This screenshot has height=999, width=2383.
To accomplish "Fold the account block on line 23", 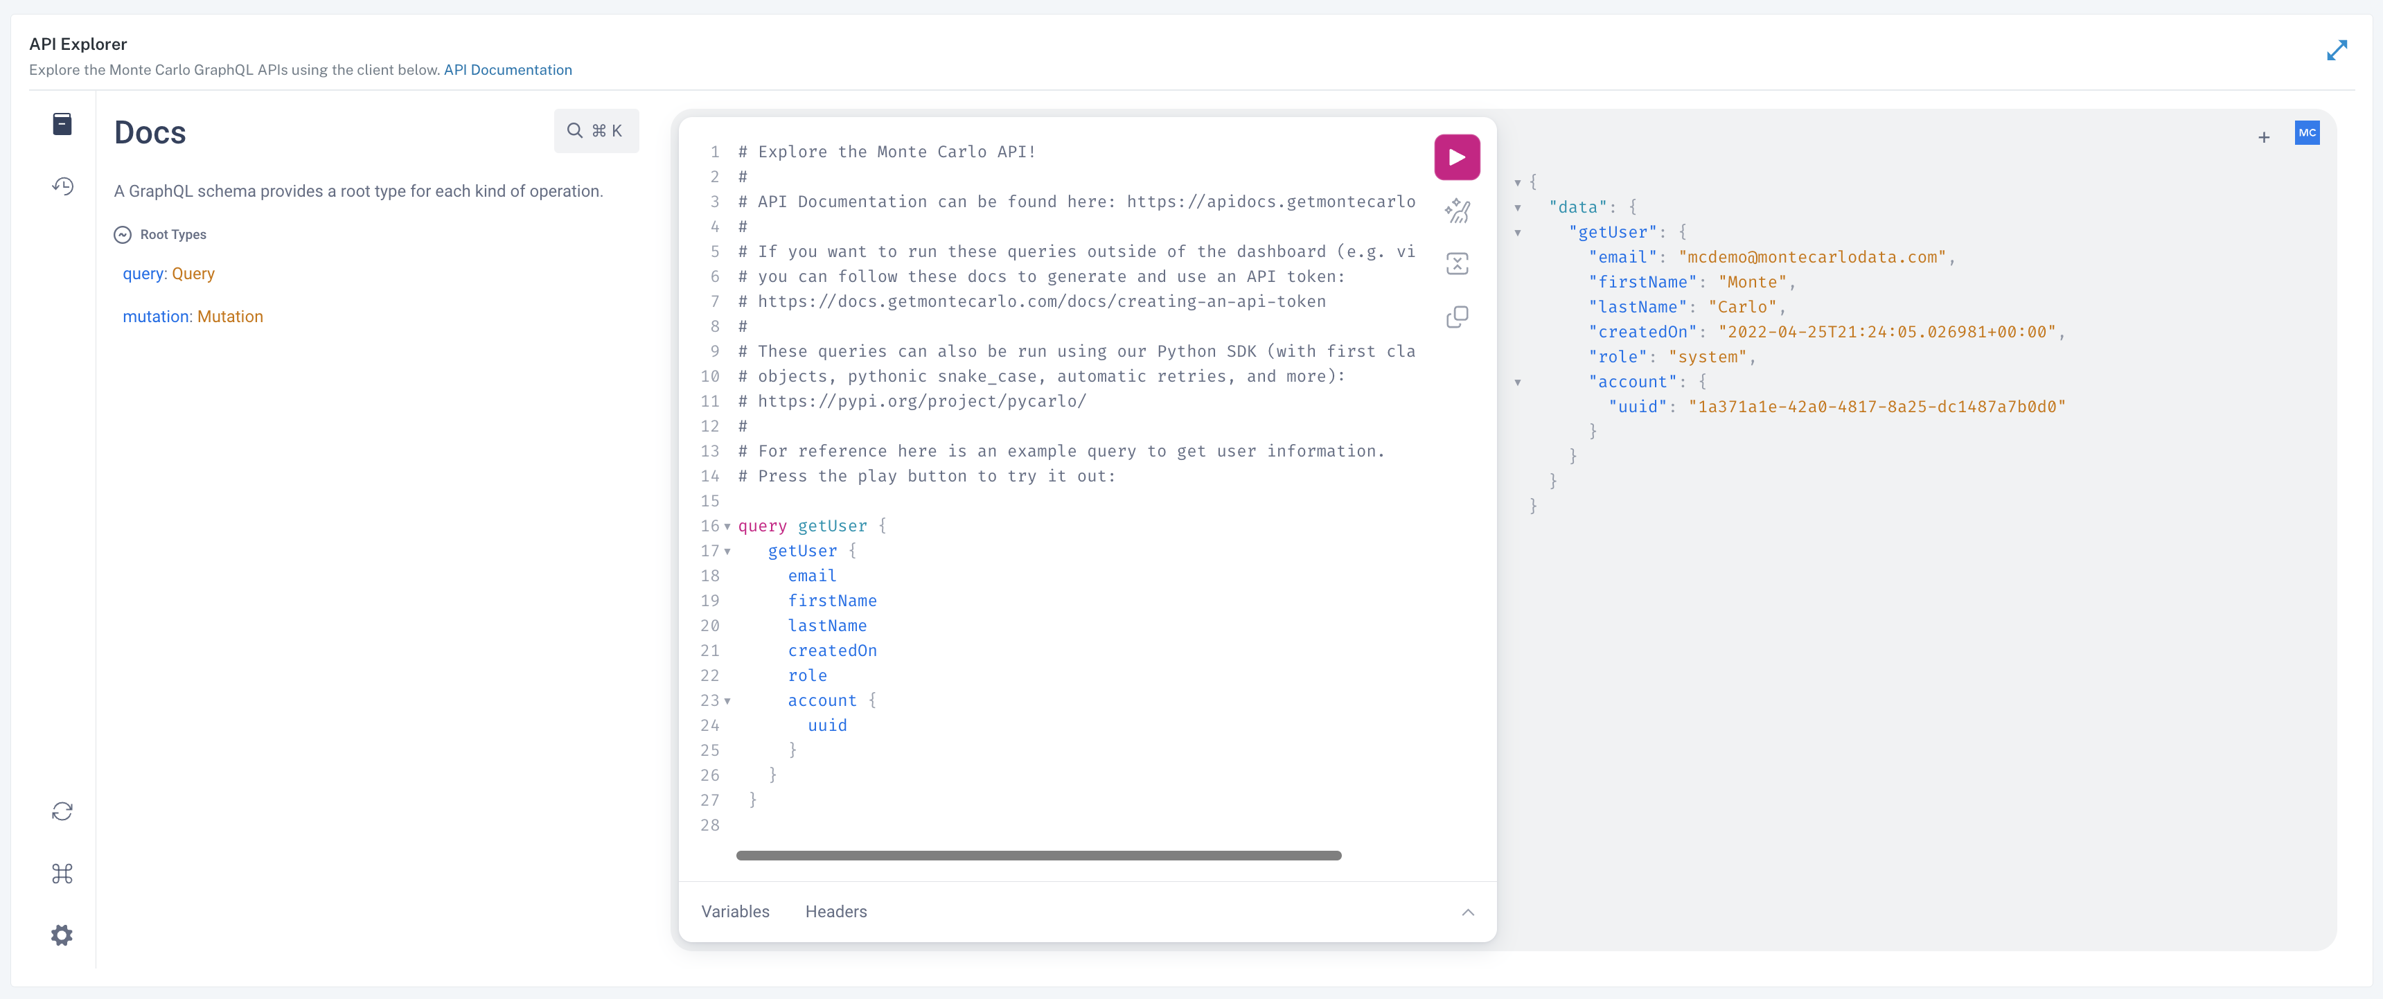I will (727, 701).
